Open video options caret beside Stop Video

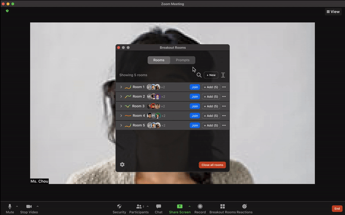[38, 206]
